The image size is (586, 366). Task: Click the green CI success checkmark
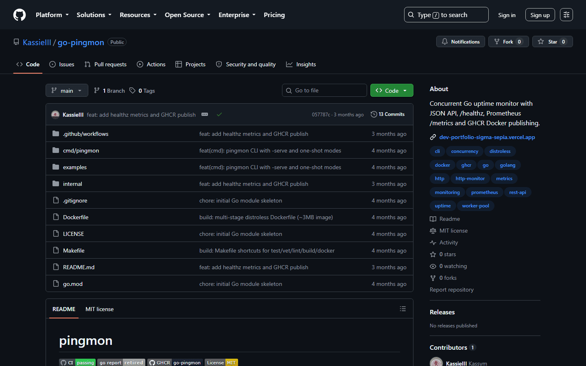(x=219, y=114)
